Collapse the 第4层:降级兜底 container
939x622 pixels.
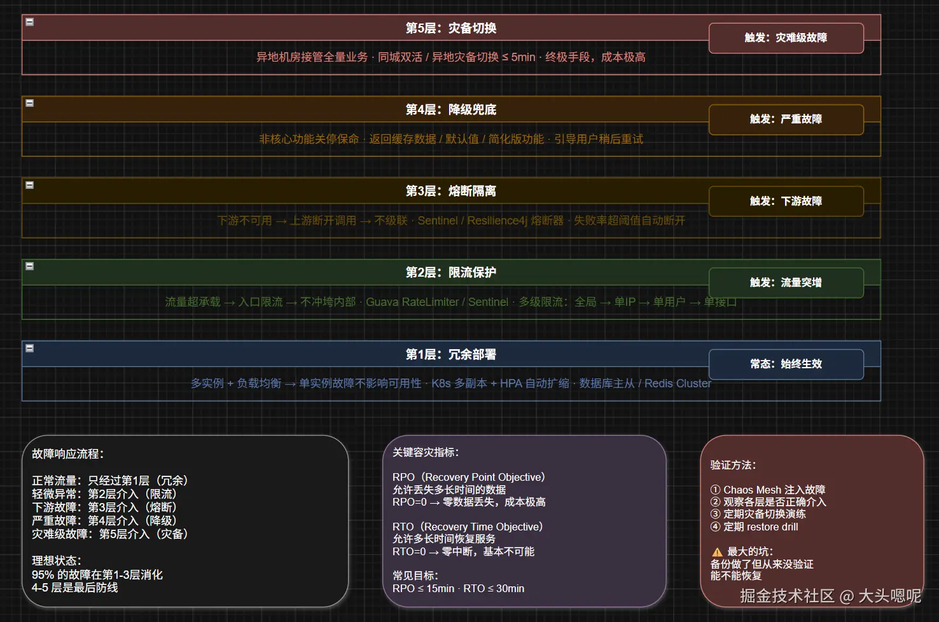pos(29,103)
